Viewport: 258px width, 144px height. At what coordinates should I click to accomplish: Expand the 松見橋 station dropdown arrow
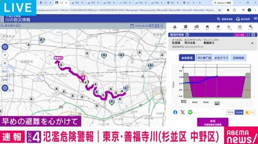click(x=252, y=43)
